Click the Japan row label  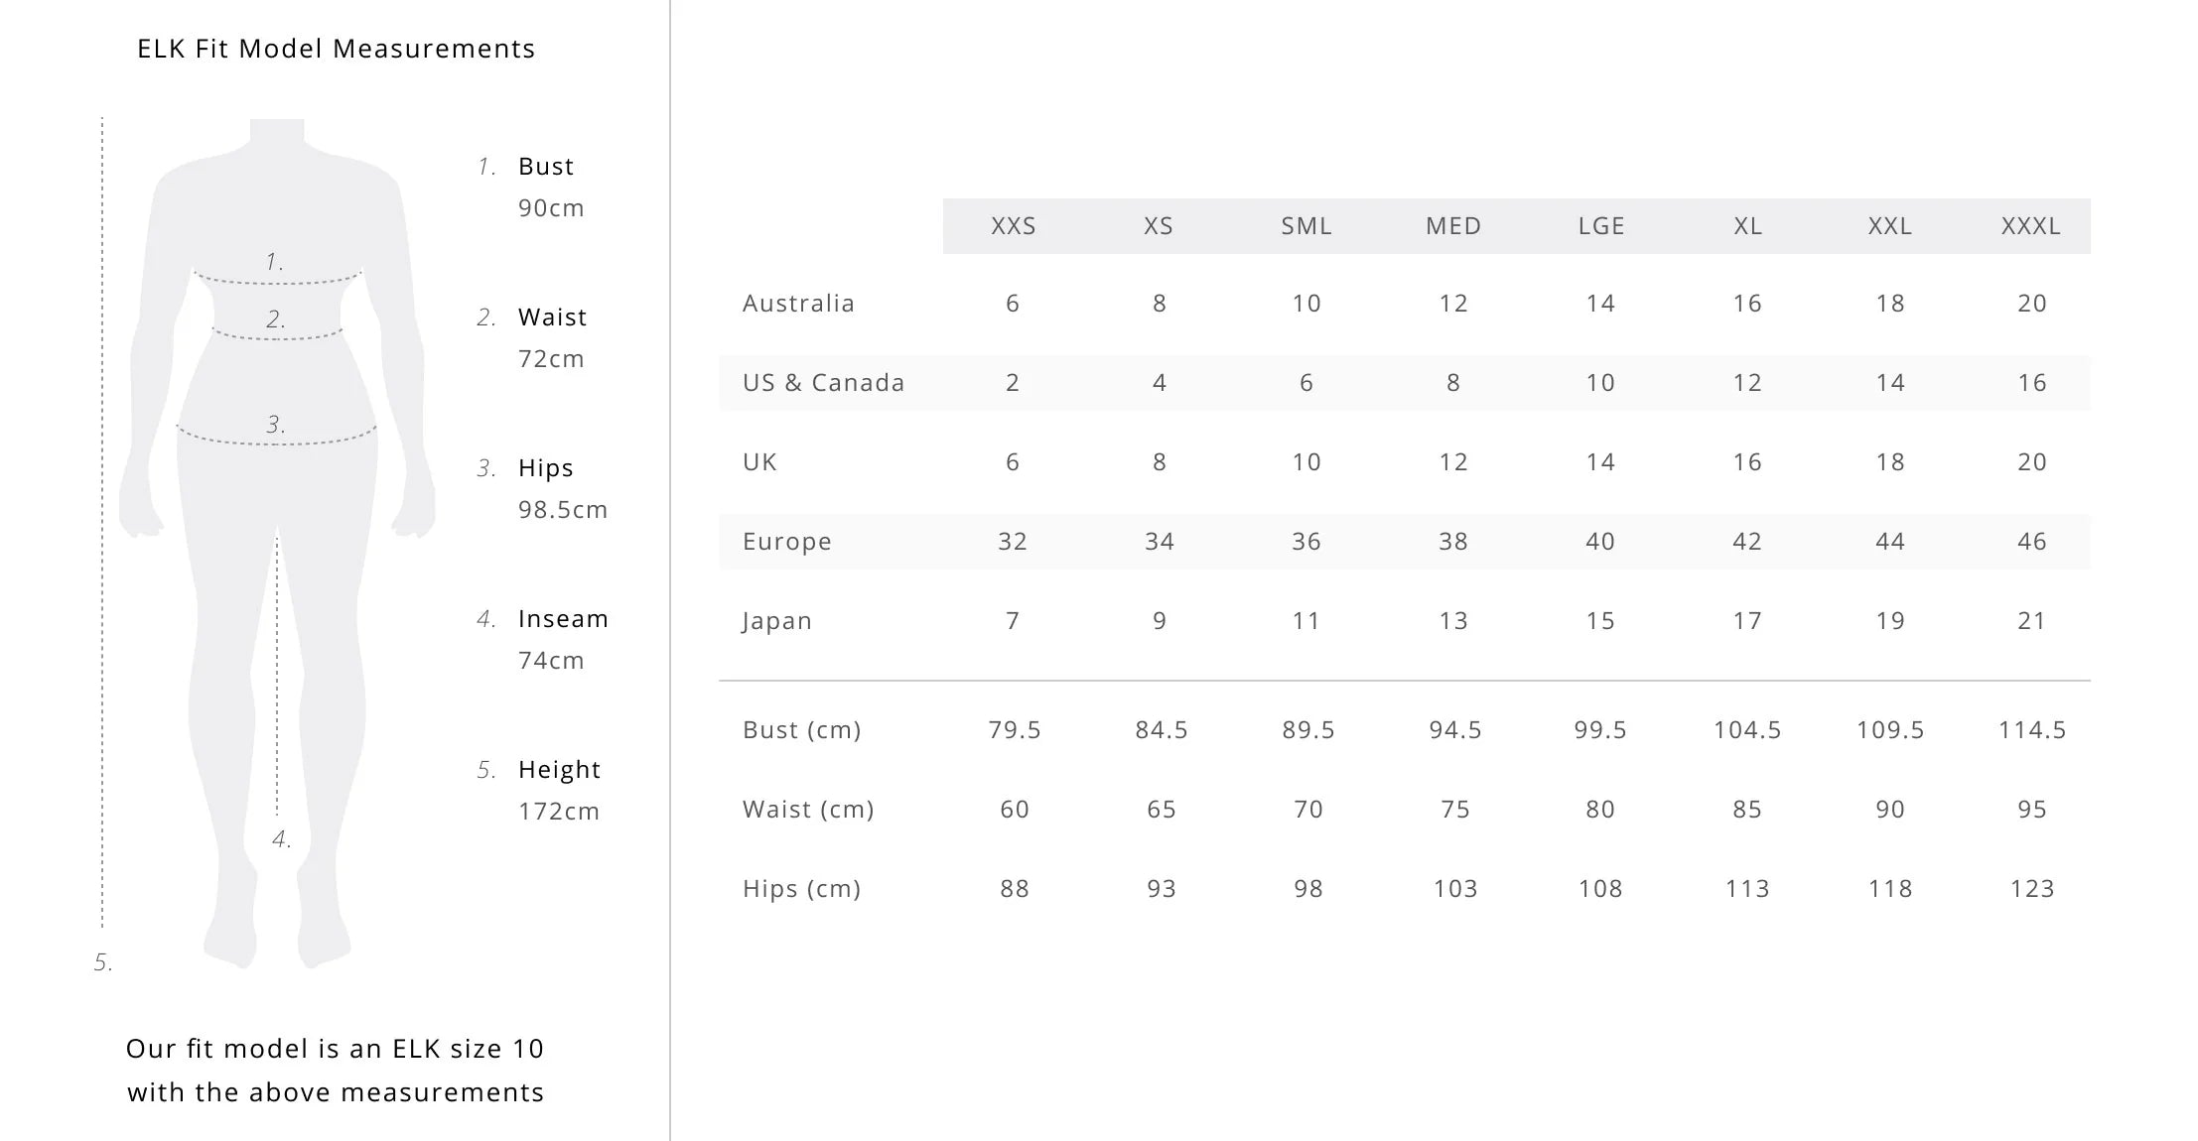[x=777, y=621]
